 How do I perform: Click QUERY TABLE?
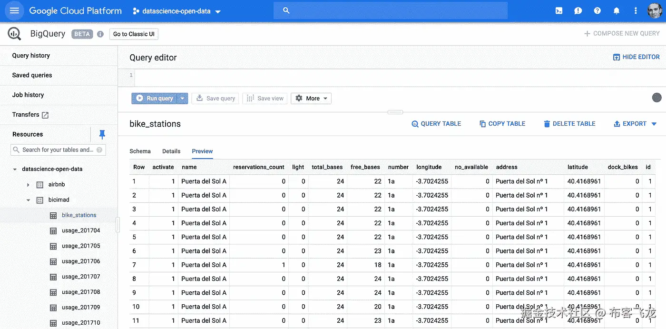tap(436, 124)
